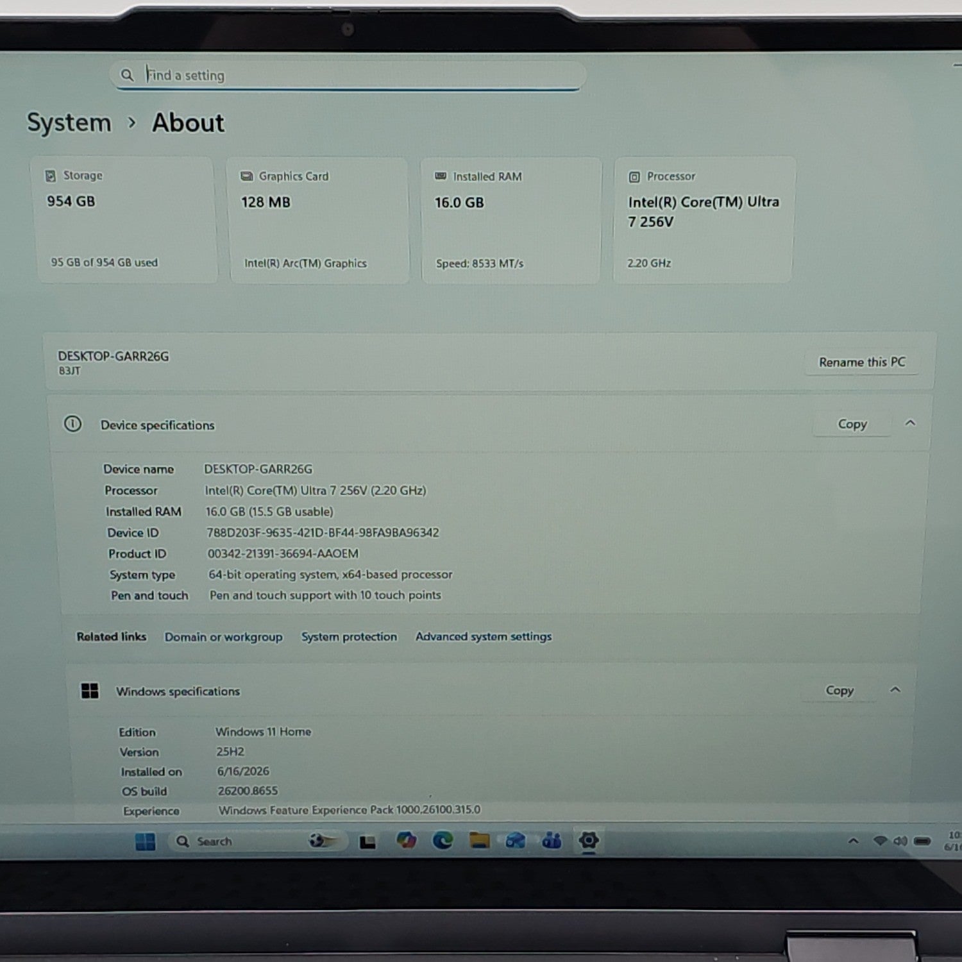Click DESKTOP-GARR26G device name value
The image size is (962, 962).
pos(258,469)
